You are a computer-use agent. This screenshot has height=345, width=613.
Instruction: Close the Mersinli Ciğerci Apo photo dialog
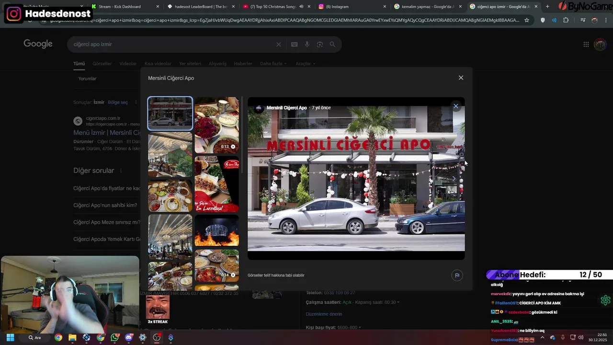point(461,78)
